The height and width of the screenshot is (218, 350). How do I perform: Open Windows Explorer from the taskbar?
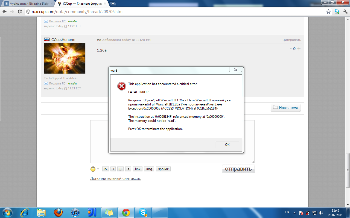tap(41, 212)
